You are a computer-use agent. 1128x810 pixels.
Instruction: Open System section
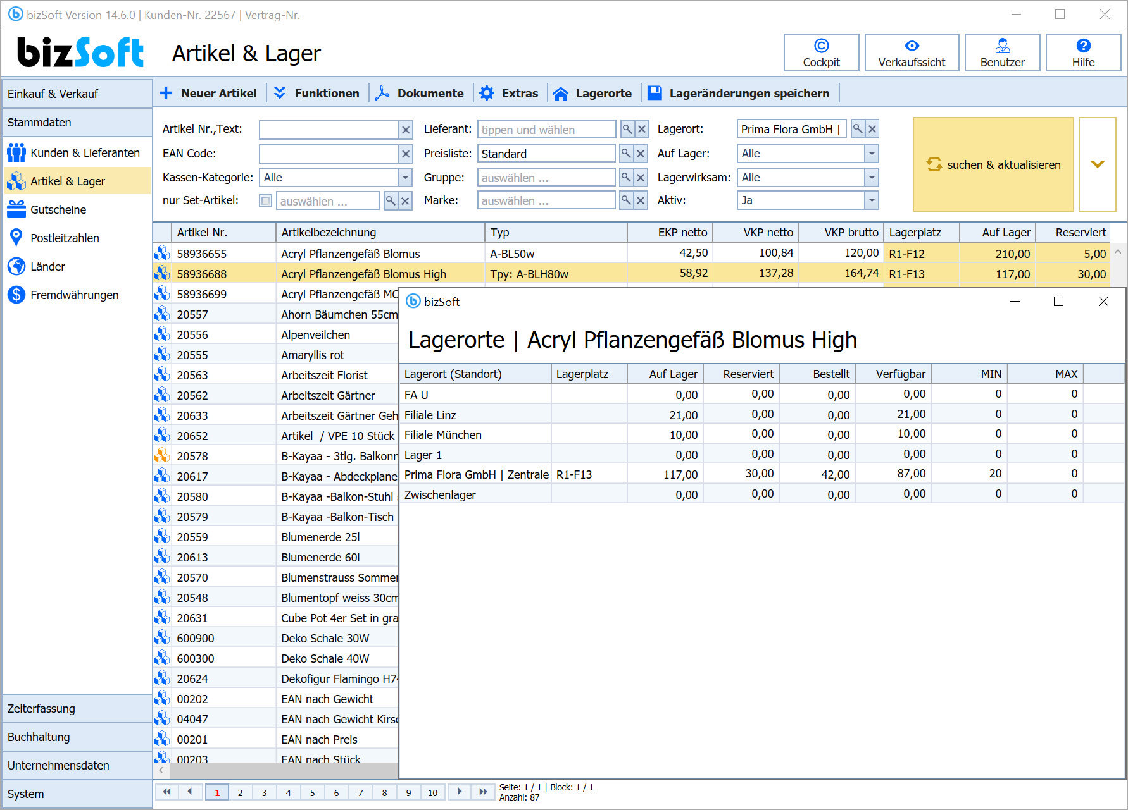[x=77, y=794]
